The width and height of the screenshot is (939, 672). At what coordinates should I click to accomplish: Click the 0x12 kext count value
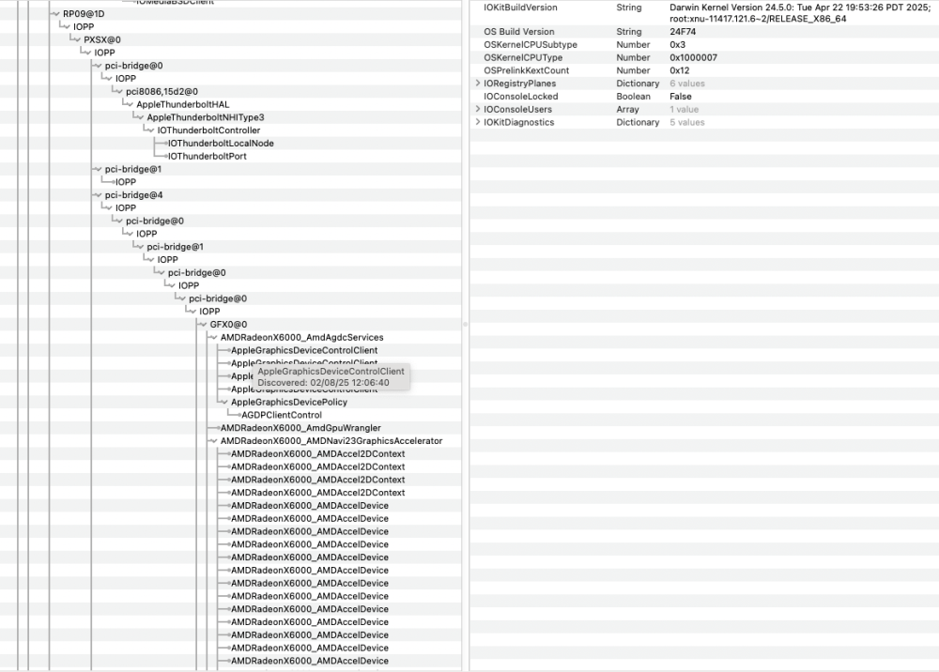[x=680, y=70]
